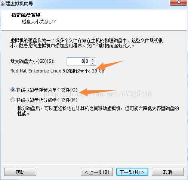188x180 pixels.
Task: Click the 指定磁盘容量 heading
Action: [x=26, y=15]
